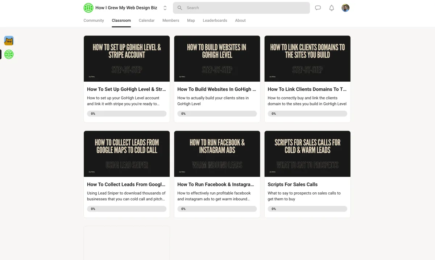435x260 pixels.
Task: Open the community switcher chevron arrows
Action: (x=165, y=8)
